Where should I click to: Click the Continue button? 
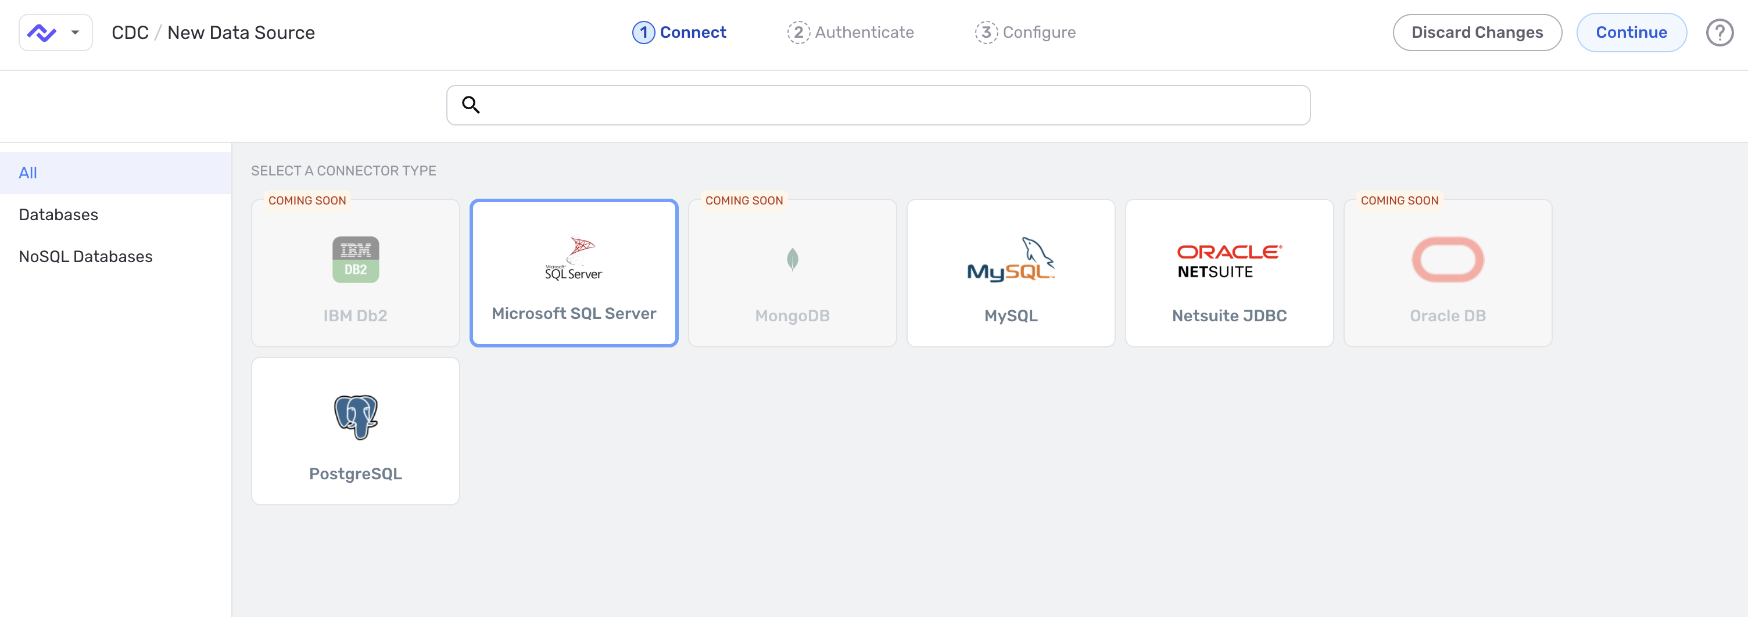[1631, 33]
